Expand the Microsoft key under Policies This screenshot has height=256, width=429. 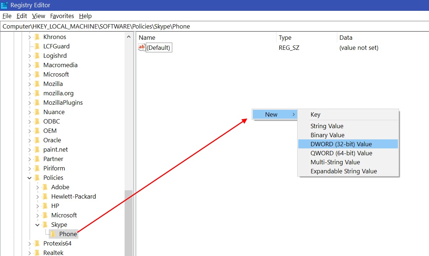38,215
